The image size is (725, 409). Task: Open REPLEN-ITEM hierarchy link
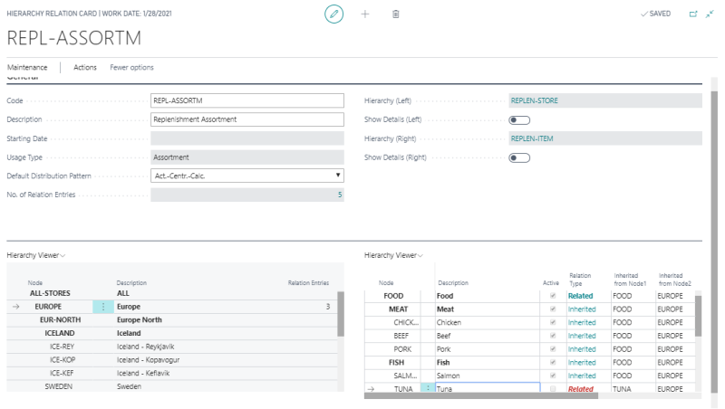[x=532, y=138]
